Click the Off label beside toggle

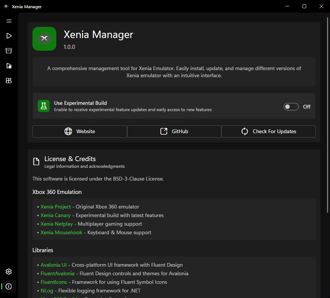307,107
